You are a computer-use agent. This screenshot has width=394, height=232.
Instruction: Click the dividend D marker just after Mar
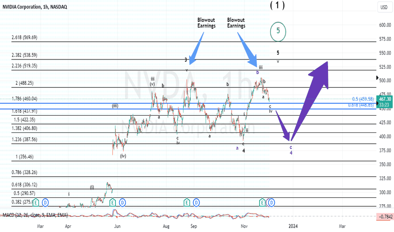pos(45,202)
